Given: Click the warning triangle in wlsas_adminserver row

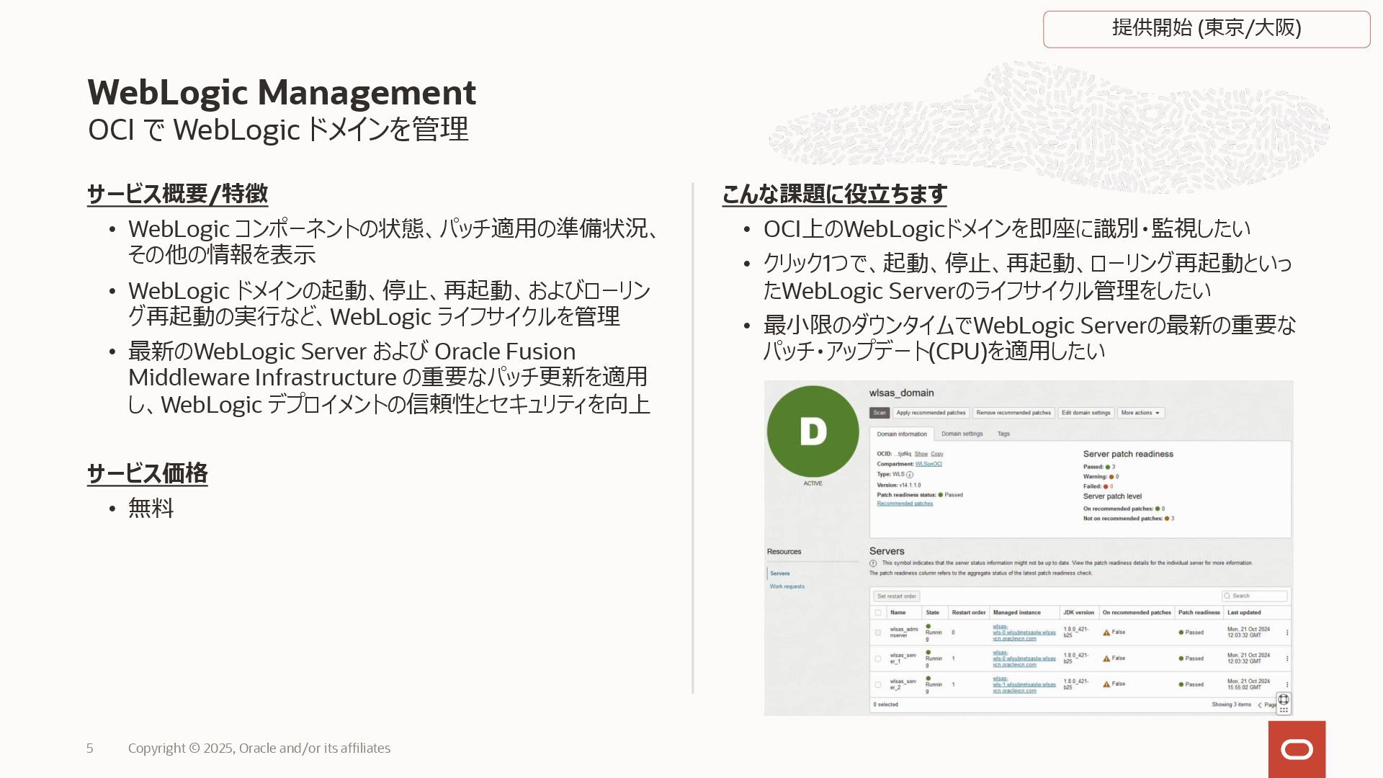Looking at the screenshot, I should pyautogui.click(x=1106, y=632).
